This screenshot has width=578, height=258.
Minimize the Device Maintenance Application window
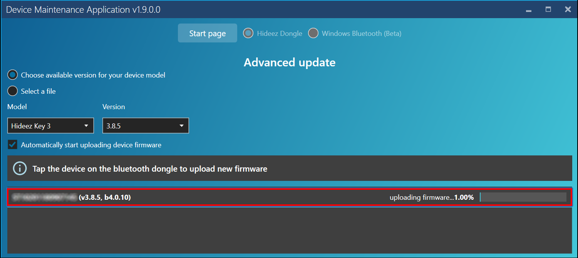pyautogui.click(x=529, y=10)
